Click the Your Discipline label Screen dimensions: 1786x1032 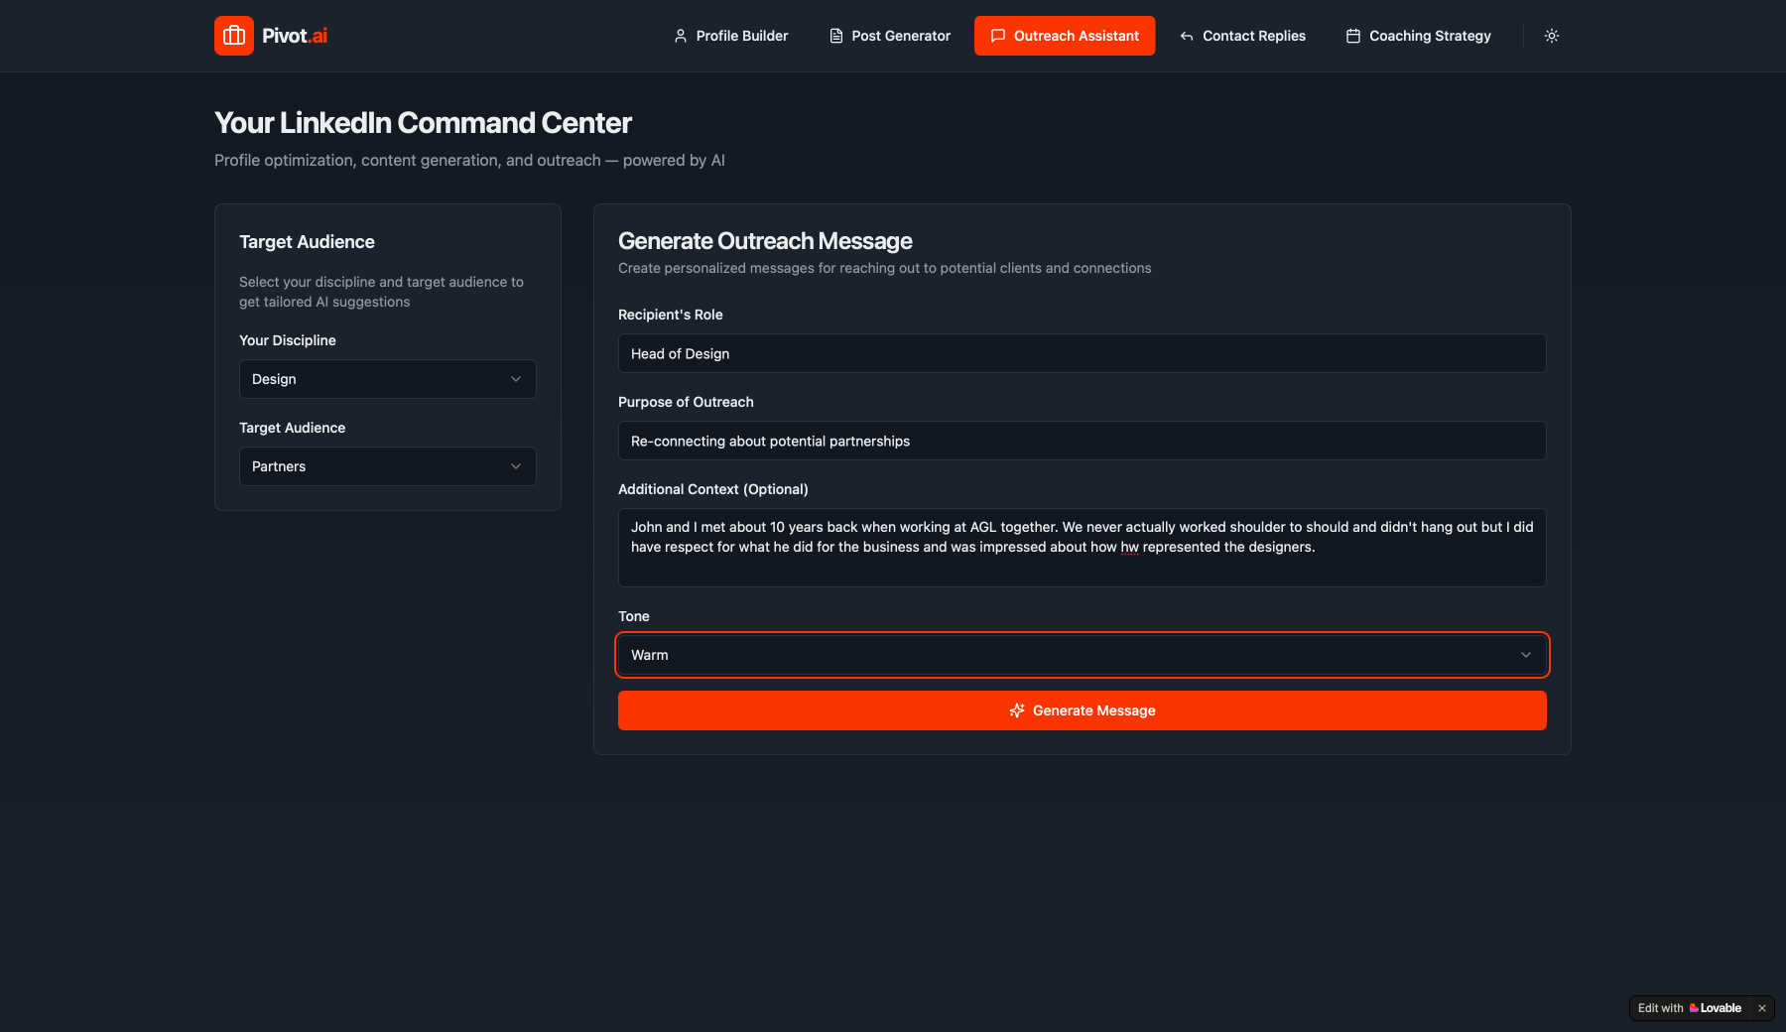pyautogui.click(x=288, y=340)
